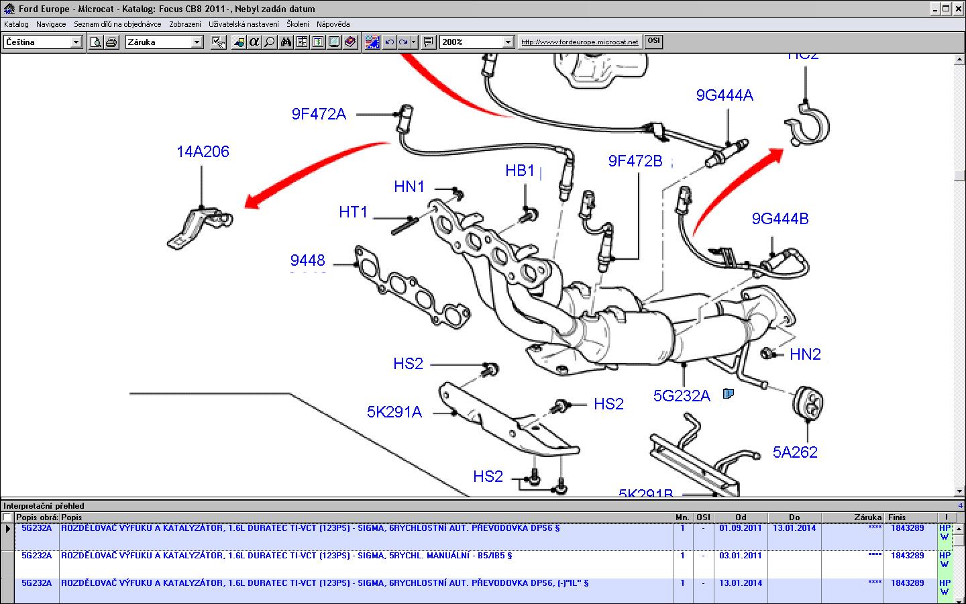Open the Zobrazení menu
This screenshot has height=604, width=966.
pyautogui.click(x=184, y=24)
